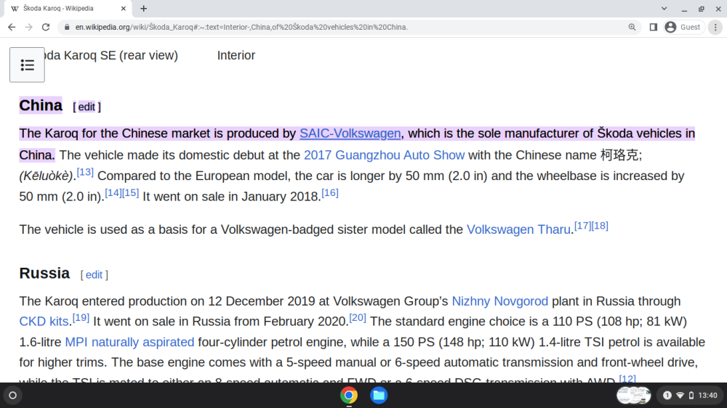Open the 2017 Guangzhou Auto Show link
Screen dimensions: 727x408
(384, 155)
